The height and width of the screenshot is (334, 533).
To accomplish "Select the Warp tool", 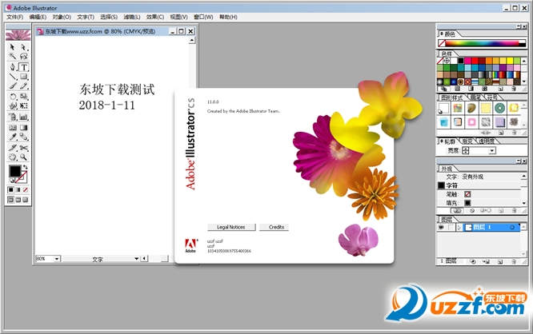I will click(13, 105).
